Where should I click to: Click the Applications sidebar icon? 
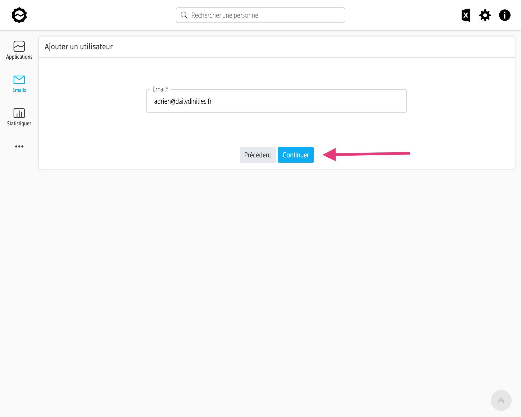point(19,46)
